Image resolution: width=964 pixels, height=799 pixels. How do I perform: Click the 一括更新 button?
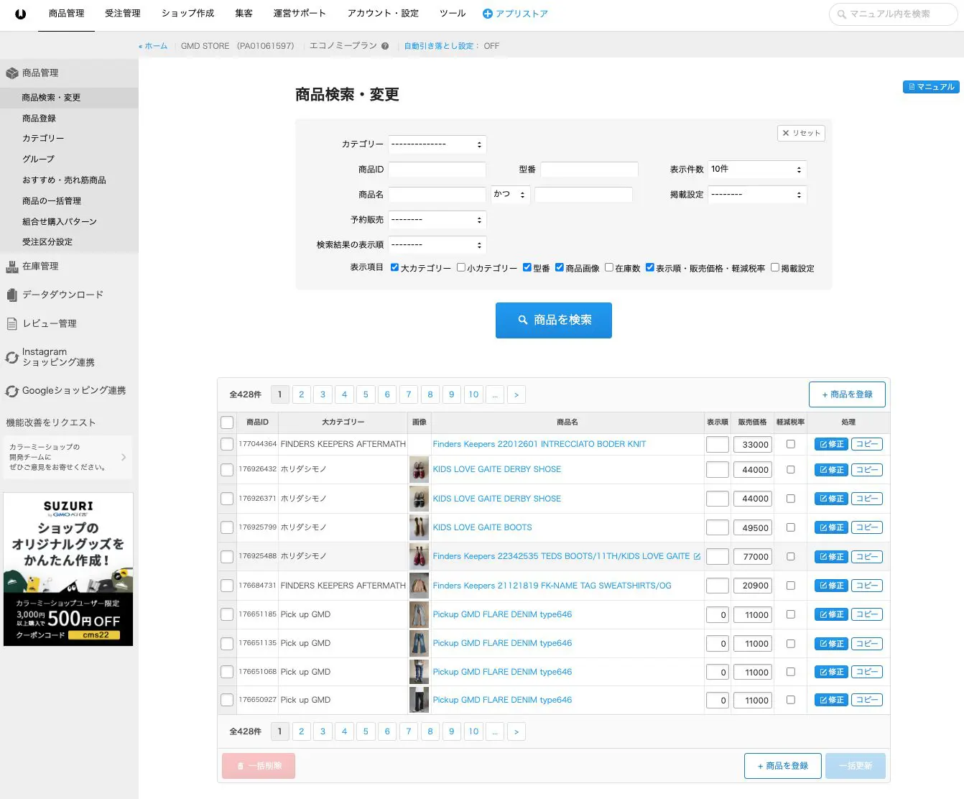856,766
